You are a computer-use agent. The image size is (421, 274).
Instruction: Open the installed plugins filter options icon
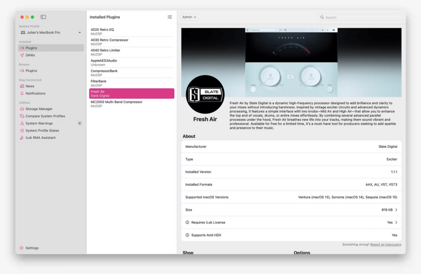(x=169, y=17)
